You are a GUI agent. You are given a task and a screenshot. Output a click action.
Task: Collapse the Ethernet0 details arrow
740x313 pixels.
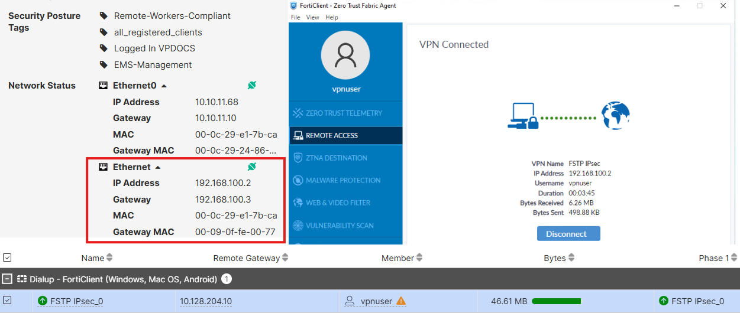tap(164, 86)
